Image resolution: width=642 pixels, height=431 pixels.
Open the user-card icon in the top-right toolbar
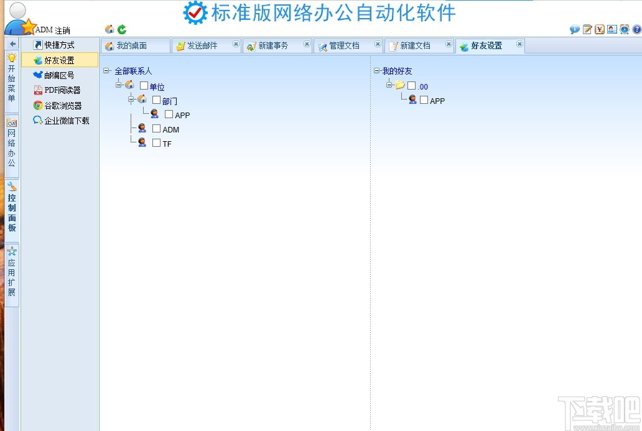pos(613,29)
